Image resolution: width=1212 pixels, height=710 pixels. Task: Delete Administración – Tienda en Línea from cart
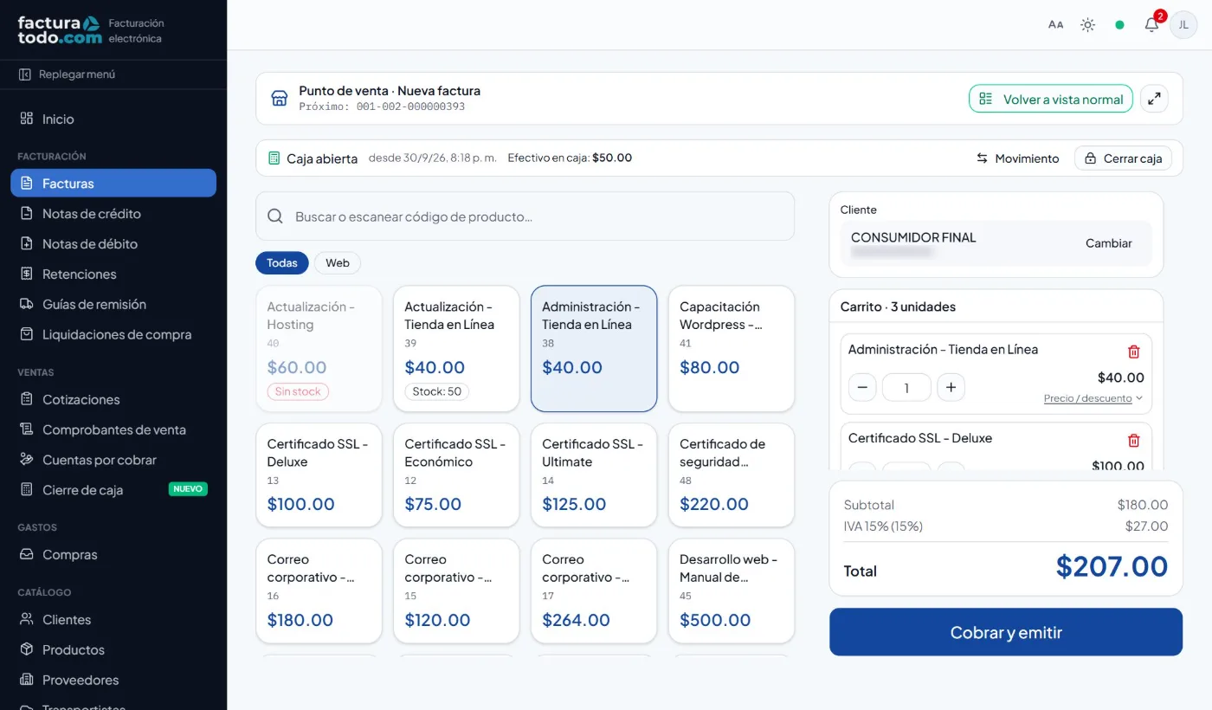pyautogui.click(x=1134, y=352)
